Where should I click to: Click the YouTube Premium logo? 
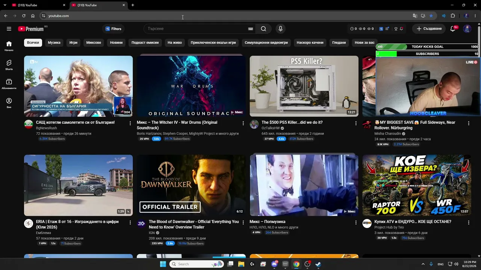click(31, 29)
